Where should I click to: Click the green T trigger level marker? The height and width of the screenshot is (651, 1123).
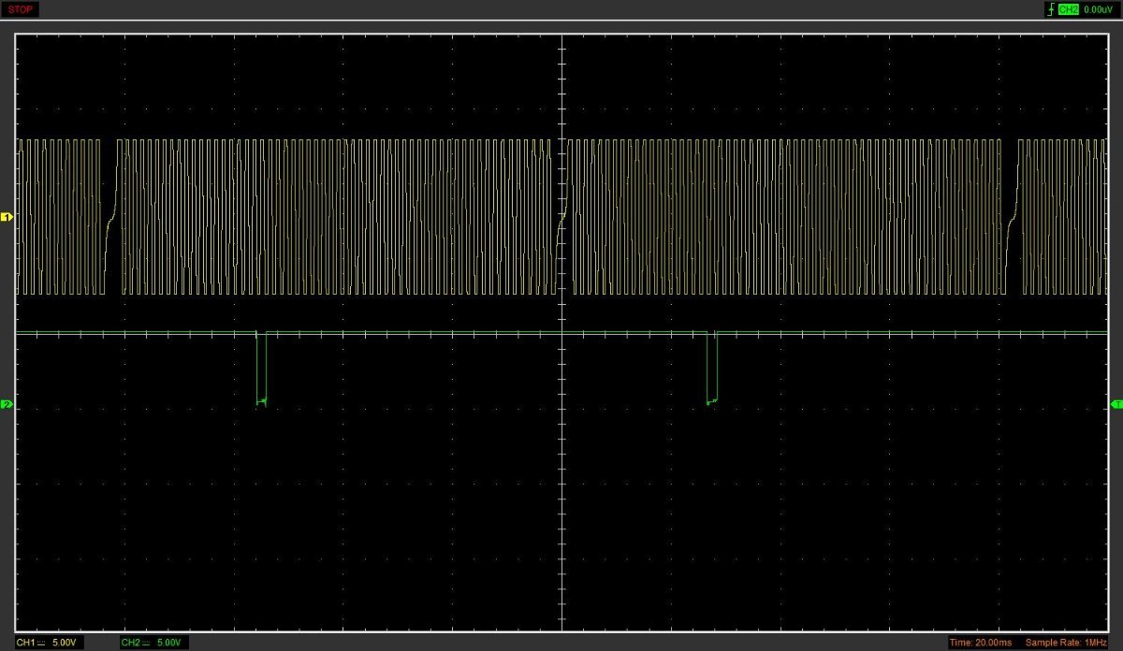[1116, 403]
